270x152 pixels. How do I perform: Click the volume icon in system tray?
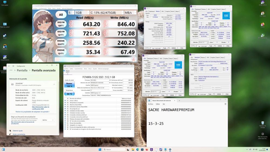tap(256, 149)
